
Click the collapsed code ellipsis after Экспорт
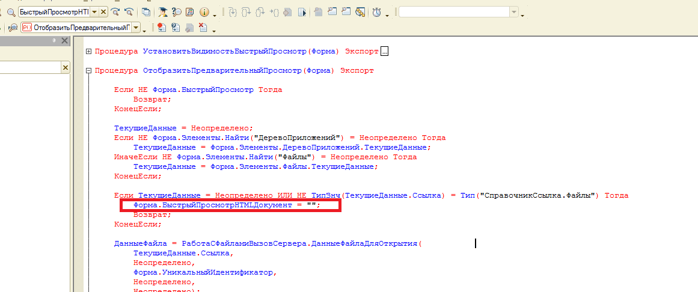385,52
